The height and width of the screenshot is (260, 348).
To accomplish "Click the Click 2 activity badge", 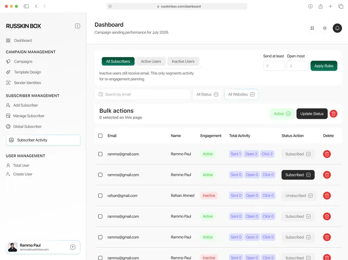I will point(267,154).
